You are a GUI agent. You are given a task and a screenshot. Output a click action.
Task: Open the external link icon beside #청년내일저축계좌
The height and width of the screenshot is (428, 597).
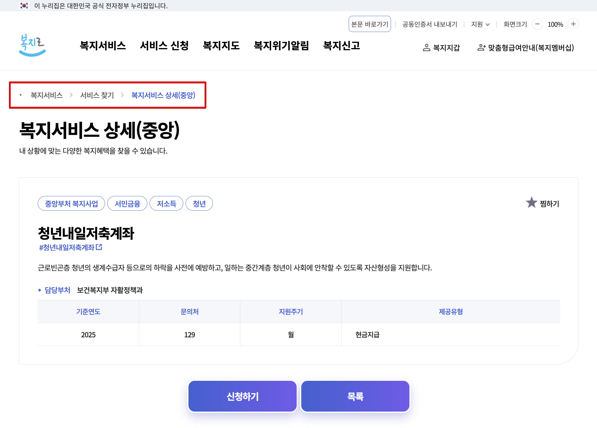pyautogui.click(x=99, y=247)
